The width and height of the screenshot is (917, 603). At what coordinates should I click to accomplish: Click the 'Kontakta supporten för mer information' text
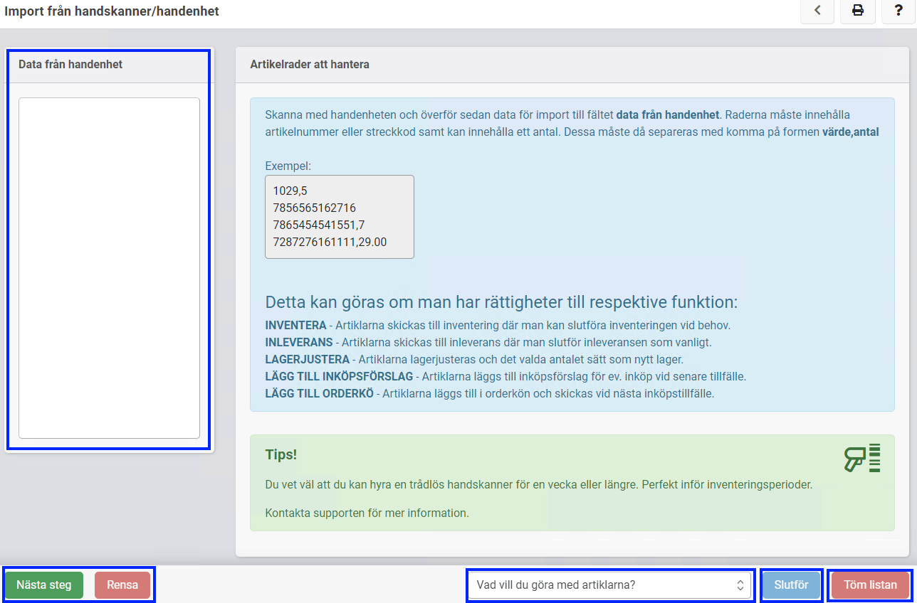pyautogui.click(x=367, y=513)
